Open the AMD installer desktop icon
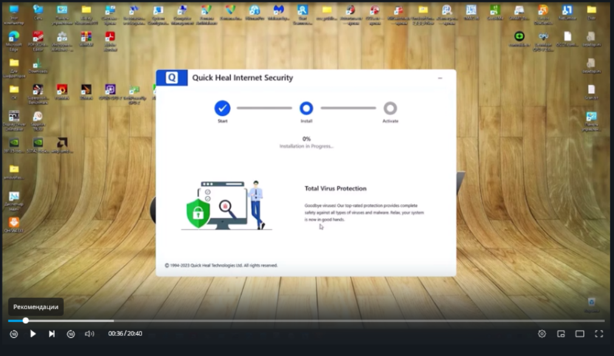Image resolution: width=614 pixels, height=356 pixels. (x=62, y=145)
